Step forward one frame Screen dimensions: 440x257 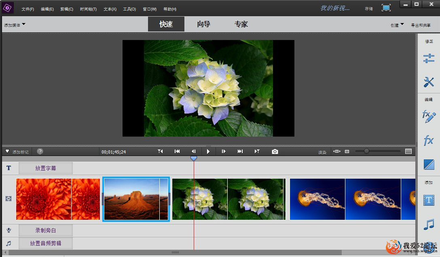click(x=223, y=152)
